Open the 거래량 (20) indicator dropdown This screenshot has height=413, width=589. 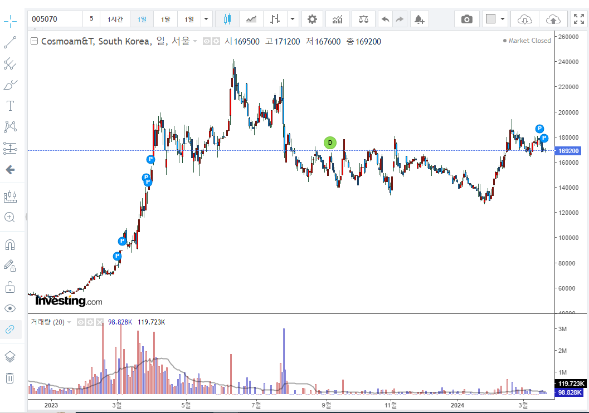coord(69,322)
